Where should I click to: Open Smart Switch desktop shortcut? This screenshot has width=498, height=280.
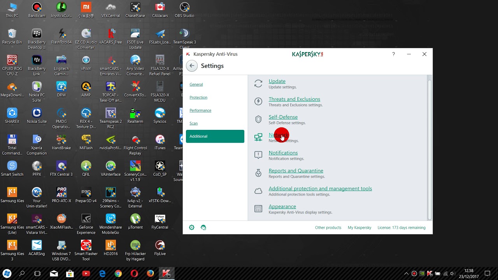pyautogui.click(x=12, y=169)
